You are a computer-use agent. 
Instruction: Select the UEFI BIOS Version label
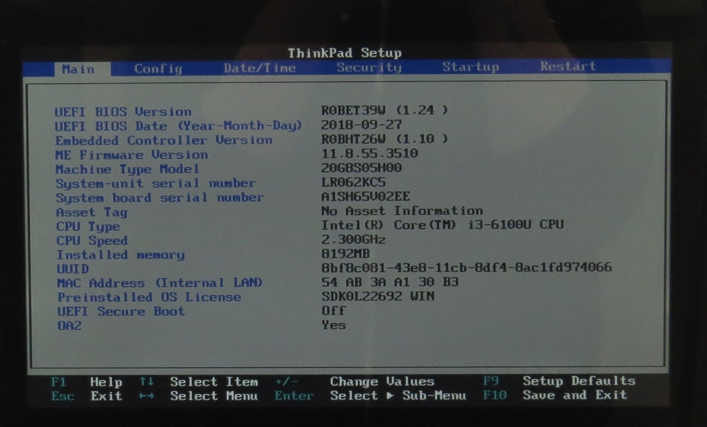pyautogui.click(x=123, y=112)
